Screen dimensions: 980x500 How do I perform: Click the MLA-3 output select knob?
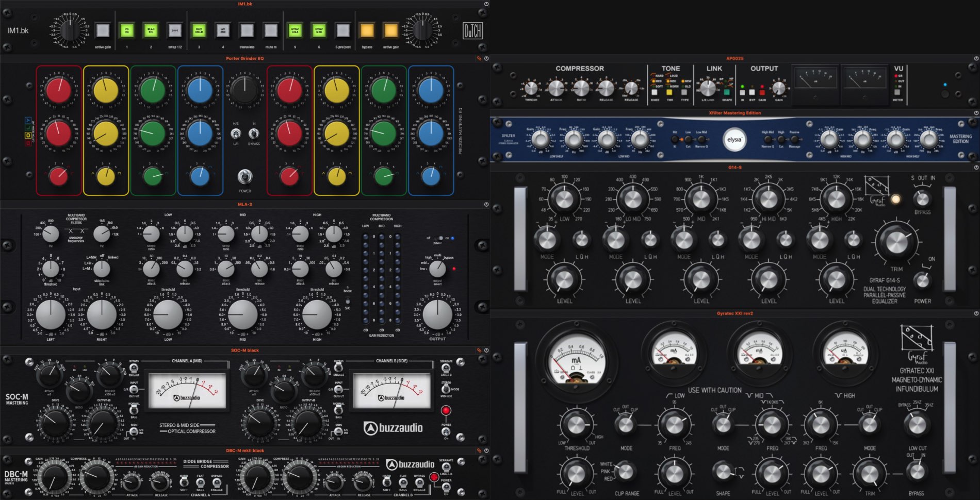pos(437,269)
